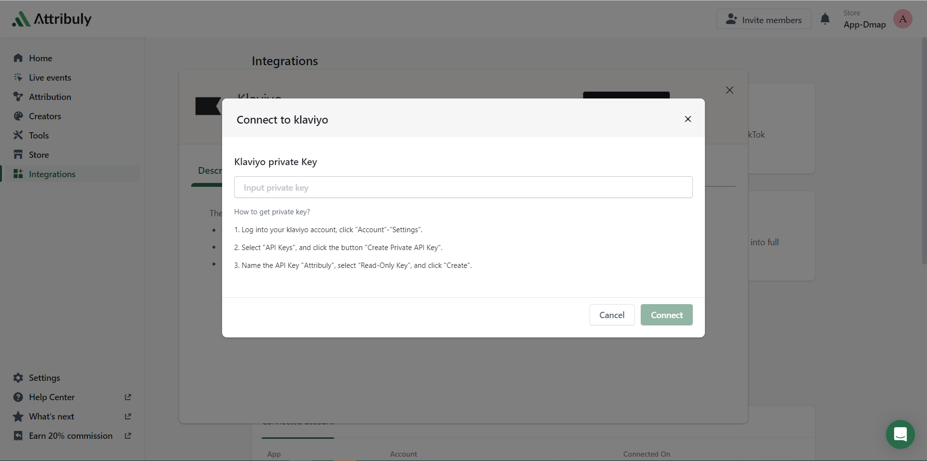
Task: Open Settings link text
Action: click(x=44, y=377)
